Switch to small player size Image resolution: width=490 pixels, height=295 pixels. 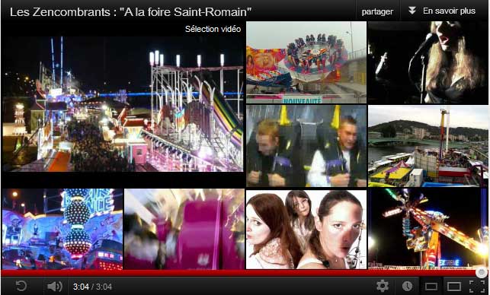click(431, 287)
